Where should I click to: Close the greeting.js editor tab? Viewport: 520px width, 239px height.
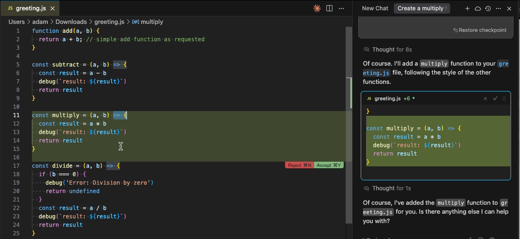(x=53, y=8)
